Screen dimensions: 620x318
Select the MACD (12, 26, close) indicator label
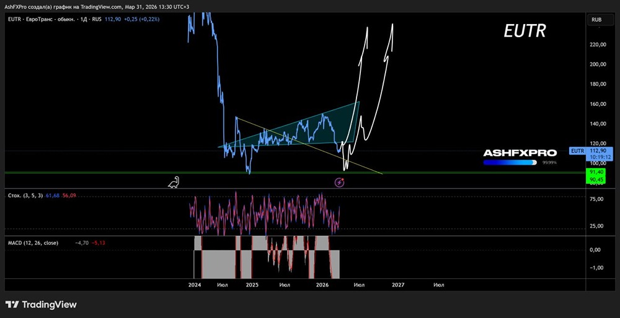(33, 243)
